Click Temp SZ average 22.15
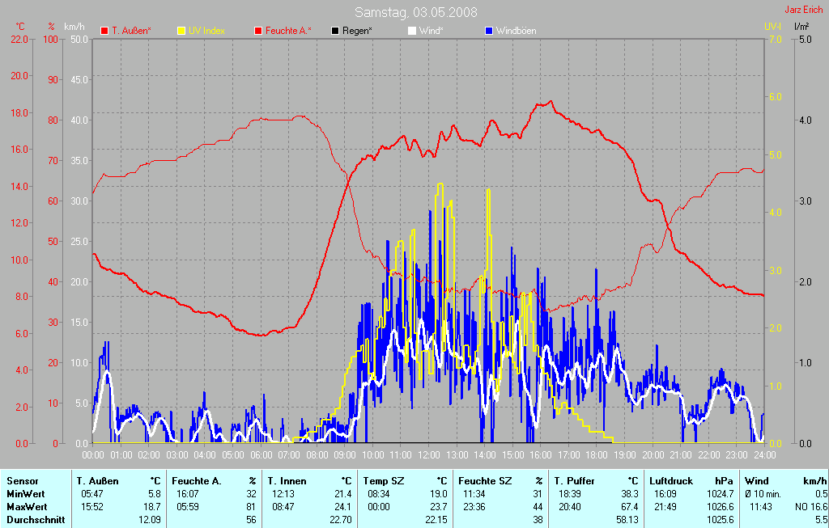Viewport: 829px width, 528px height. click(x=436, y=520)
